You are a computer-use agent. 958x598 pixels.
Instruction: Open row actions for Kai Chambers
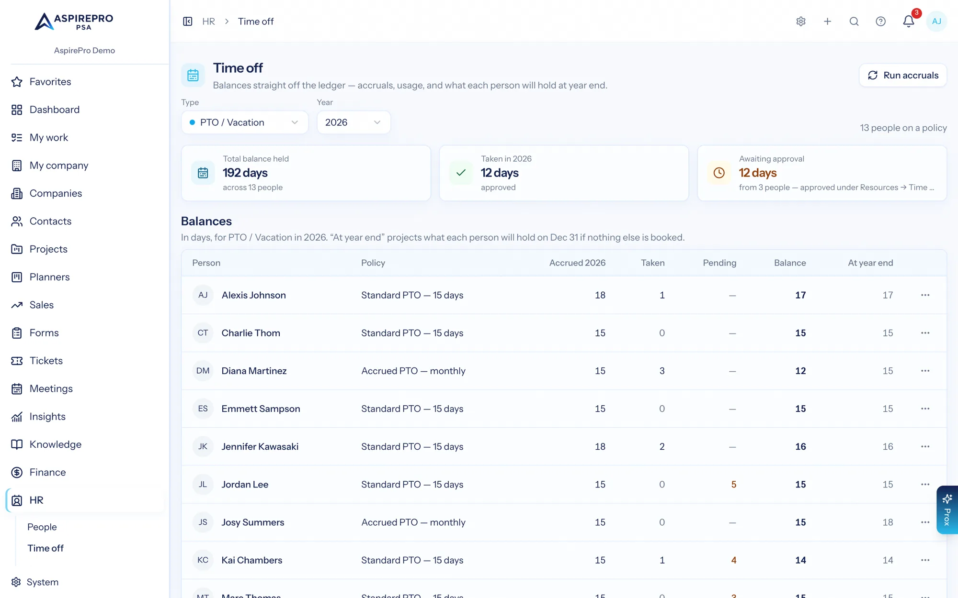pyautogui.click(x=925, y=560)
